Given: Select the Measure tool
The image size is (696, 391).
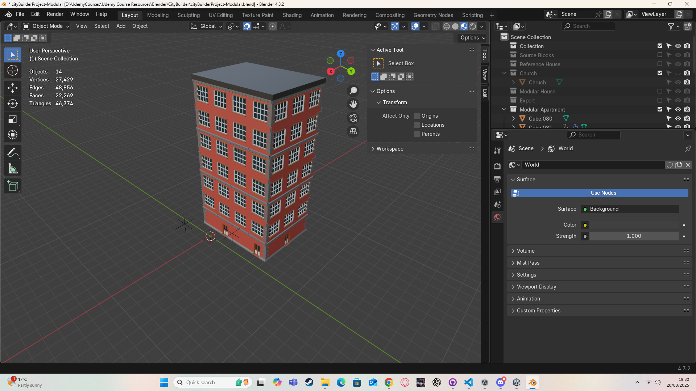Looking at the screenshot, I should (13, 168).
